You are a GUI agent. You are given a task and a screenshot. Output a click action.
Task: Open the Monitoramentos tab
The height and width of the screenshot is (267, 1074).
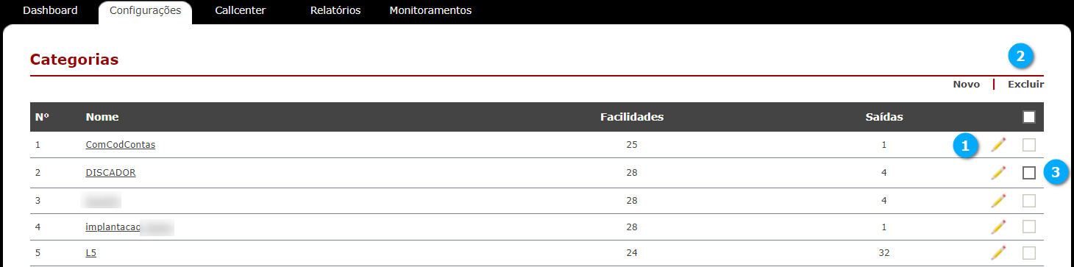[430, 11]
